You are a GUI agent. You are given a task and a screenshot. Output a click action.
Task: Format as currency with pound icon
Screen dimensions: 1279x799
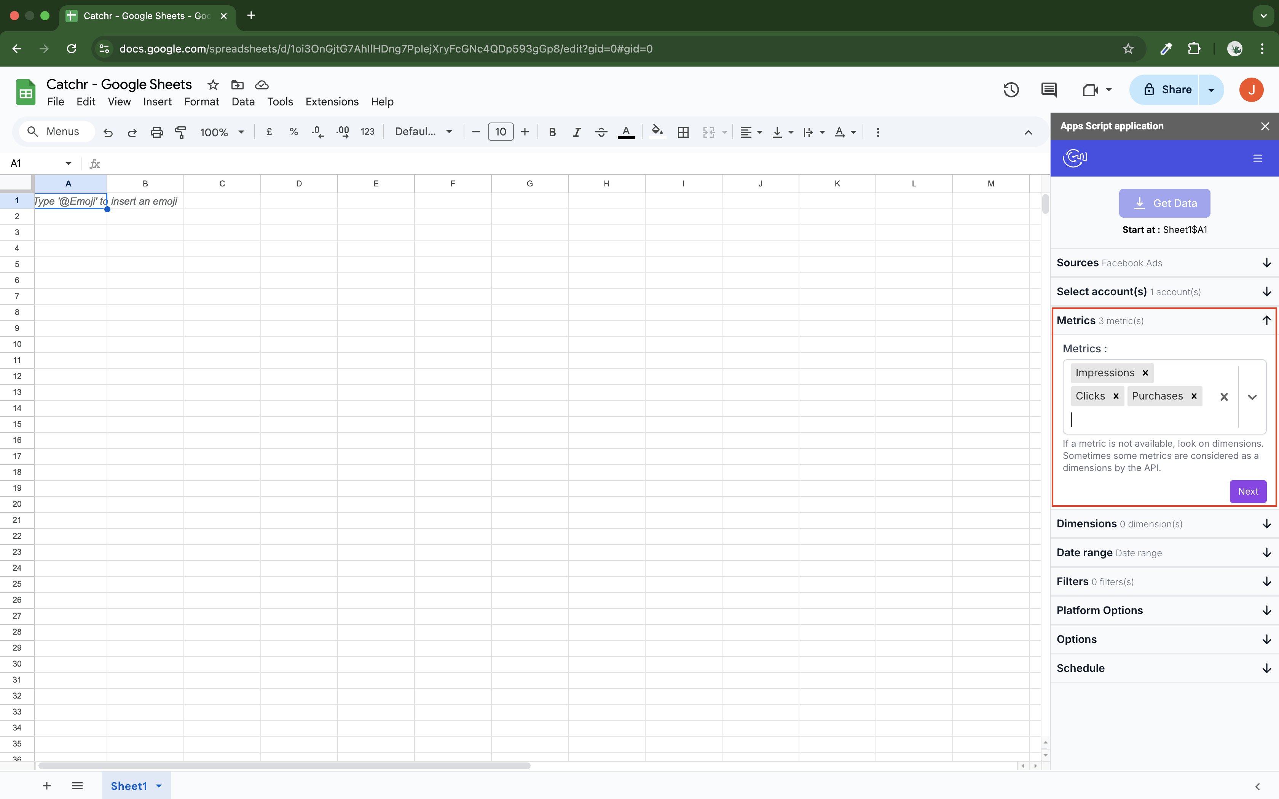[270, 132]
